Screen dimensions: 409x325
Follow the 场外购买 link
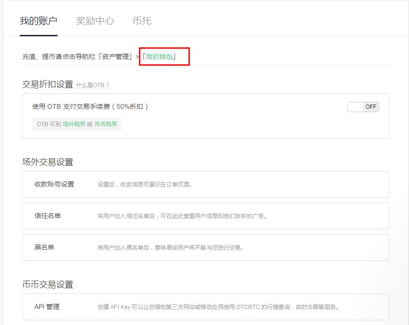pos(74,124)
